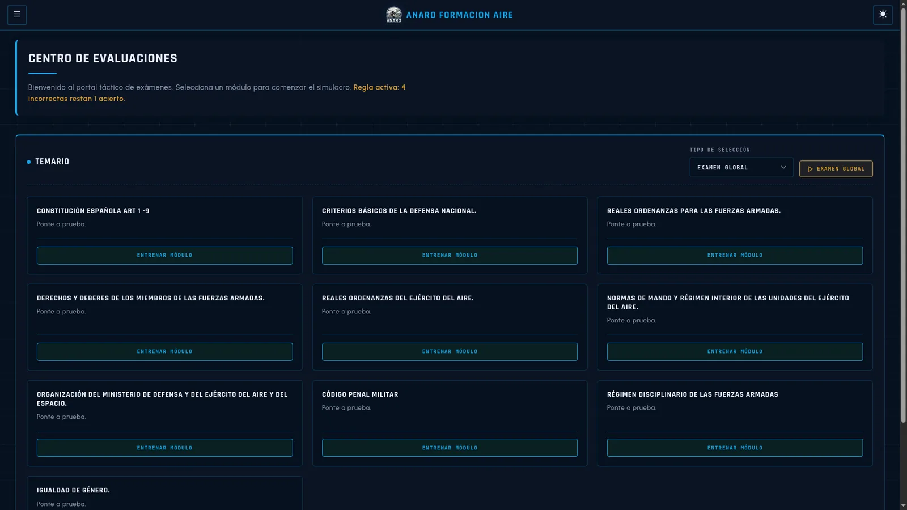
Task: Train Criterios Básicos de la Defensa Nacional module
Action: [x=450, y=256]
